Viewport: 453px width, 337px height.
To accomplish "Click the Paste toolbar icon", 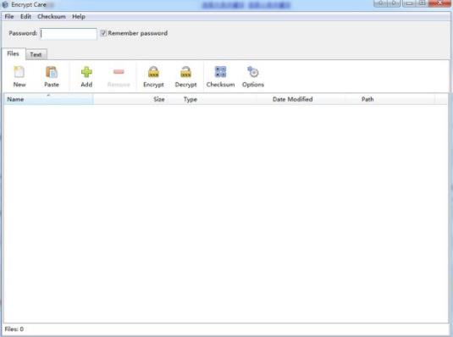I will pyautogui.click(x=52, y=72).
